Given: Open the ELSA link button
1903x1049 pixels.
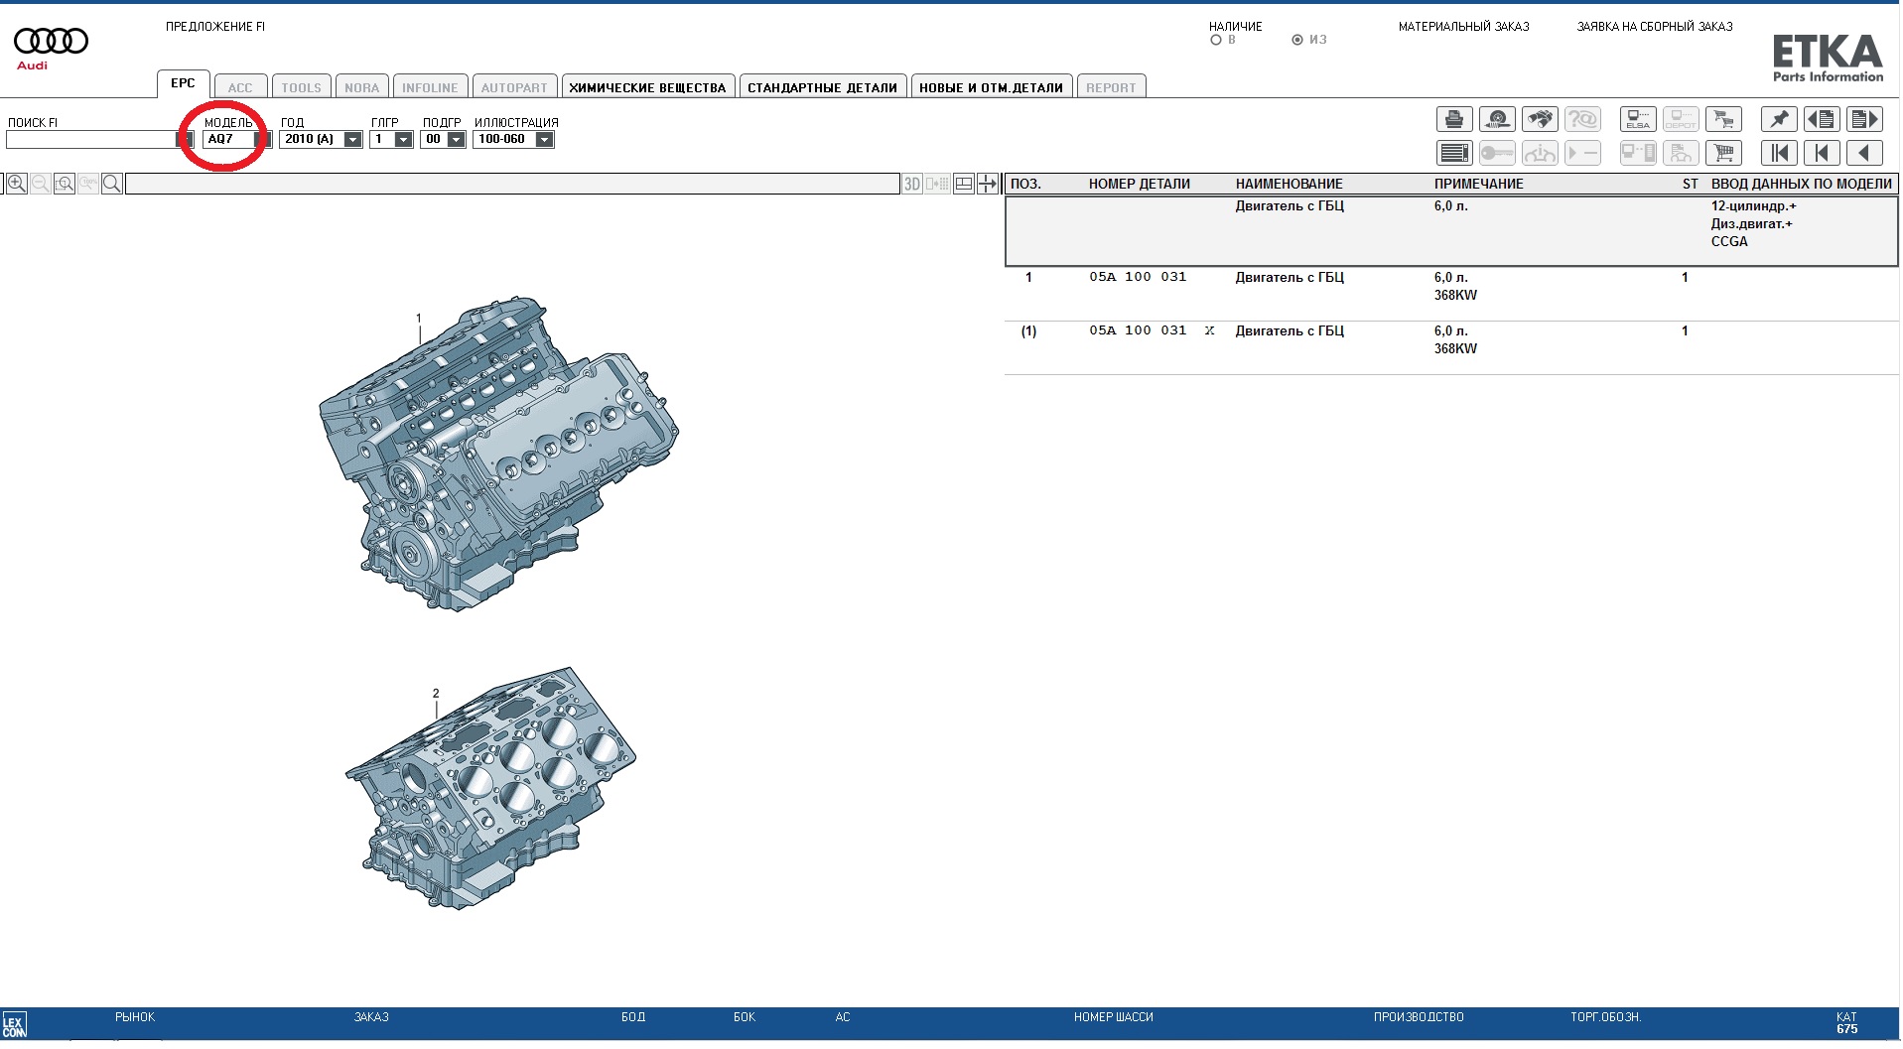Looking at the screenshot, I should coord(1638,120).
